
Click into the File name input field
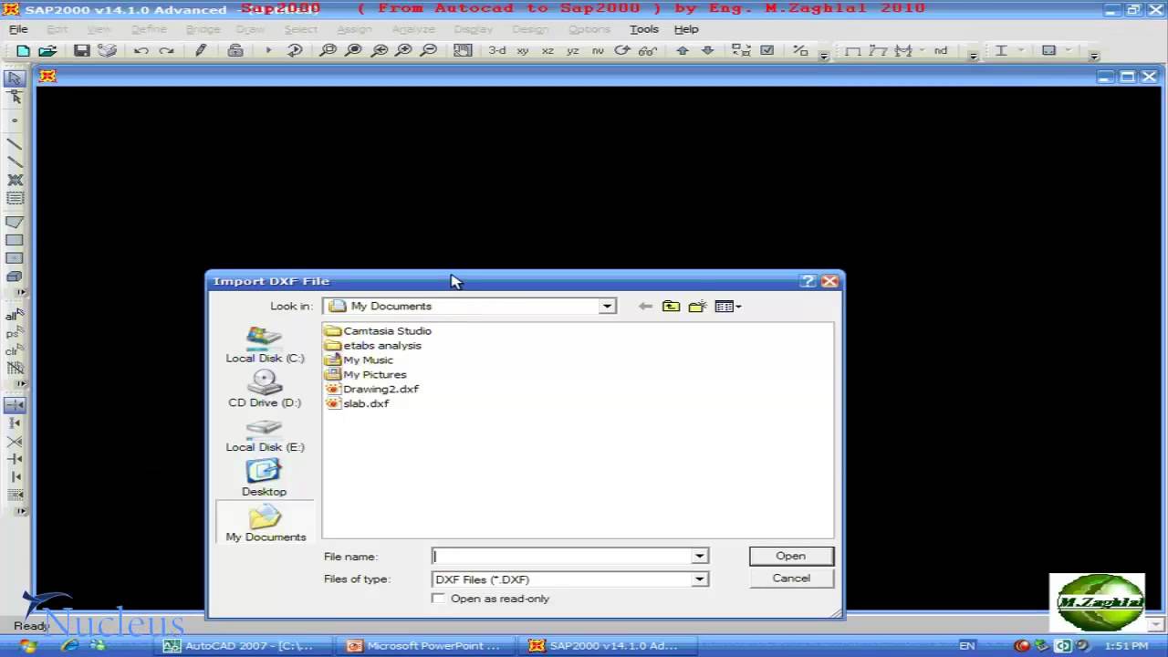pos(561,556)
